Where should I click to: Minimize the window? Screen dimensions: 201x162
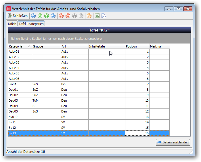pyautogui.click(x=169, y=9)
